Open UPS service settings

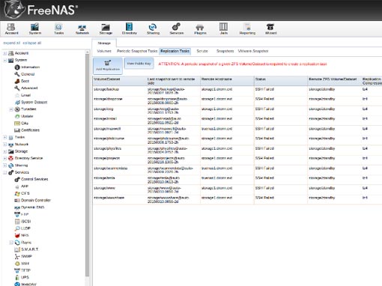pos(22,277)
